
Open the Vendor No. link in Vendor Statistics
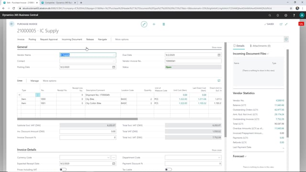pyautogui.click(x=280, y=101)
